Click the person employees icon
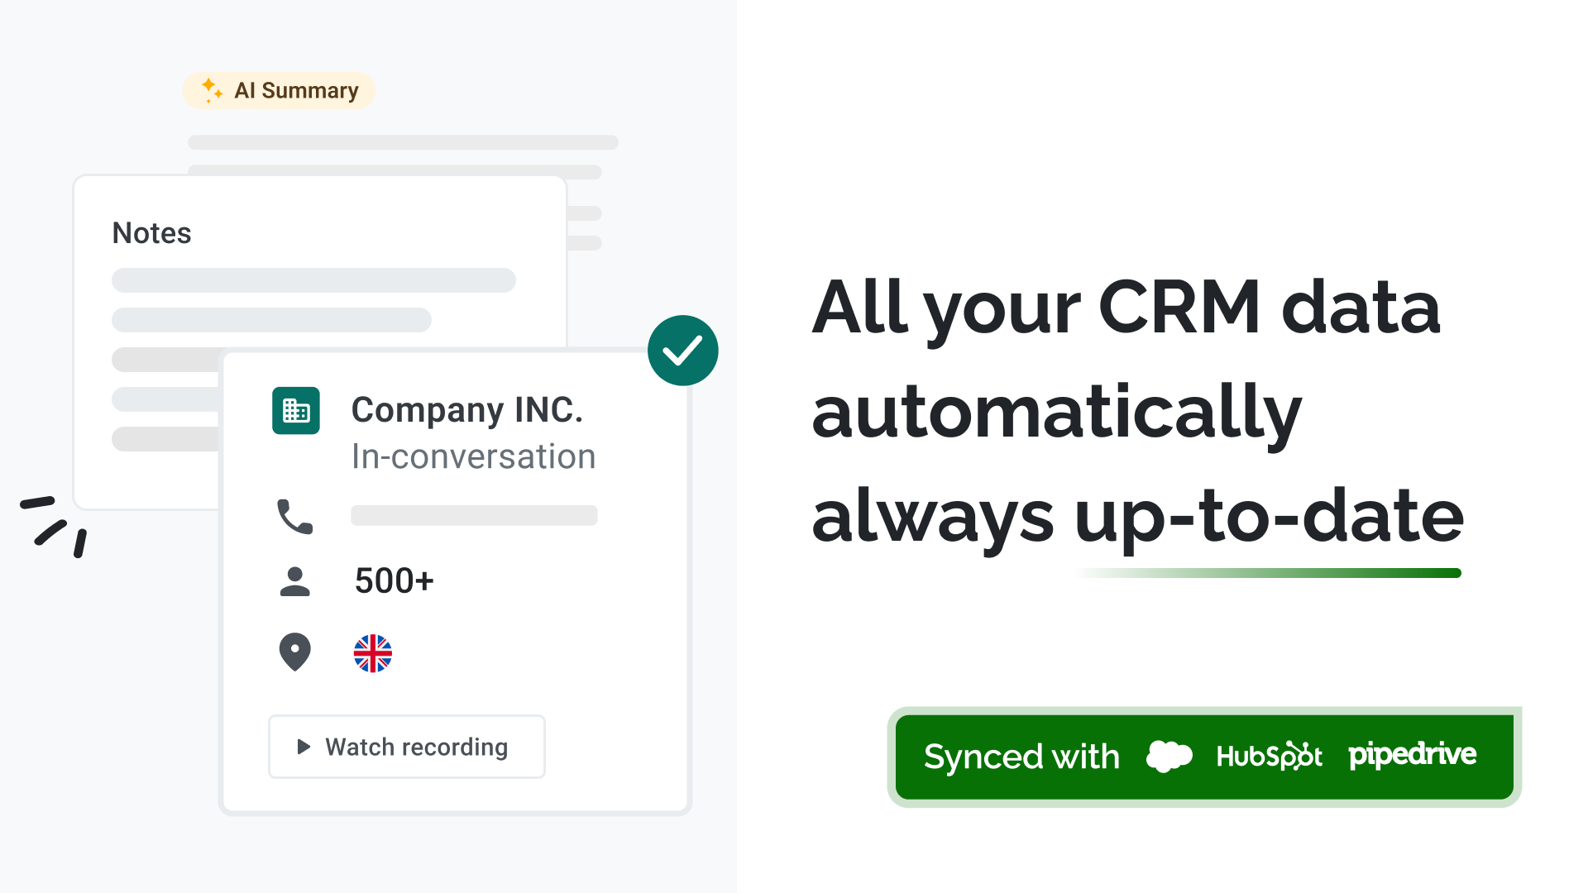The image size is (1588, 893). pyautogui.click(x=294, y=581)
